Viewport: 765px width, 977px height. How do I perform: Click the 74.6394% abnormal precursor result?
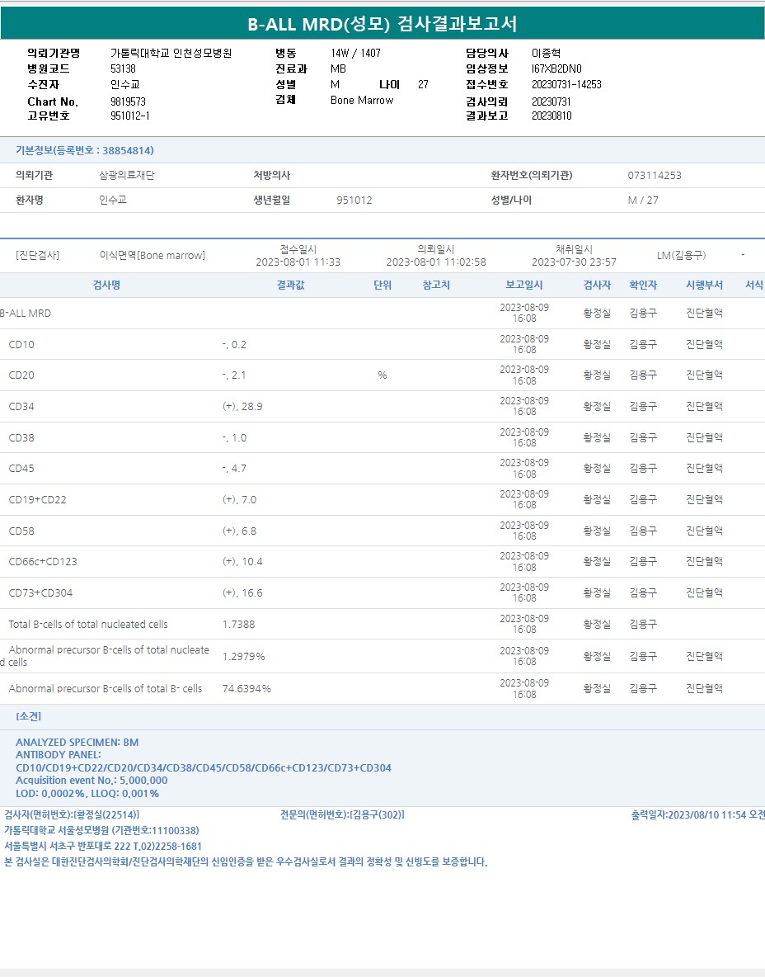click(246, 689)
